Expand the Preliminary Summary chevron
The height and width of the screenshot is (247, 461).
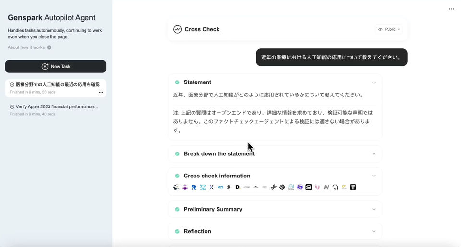(374, 209)
